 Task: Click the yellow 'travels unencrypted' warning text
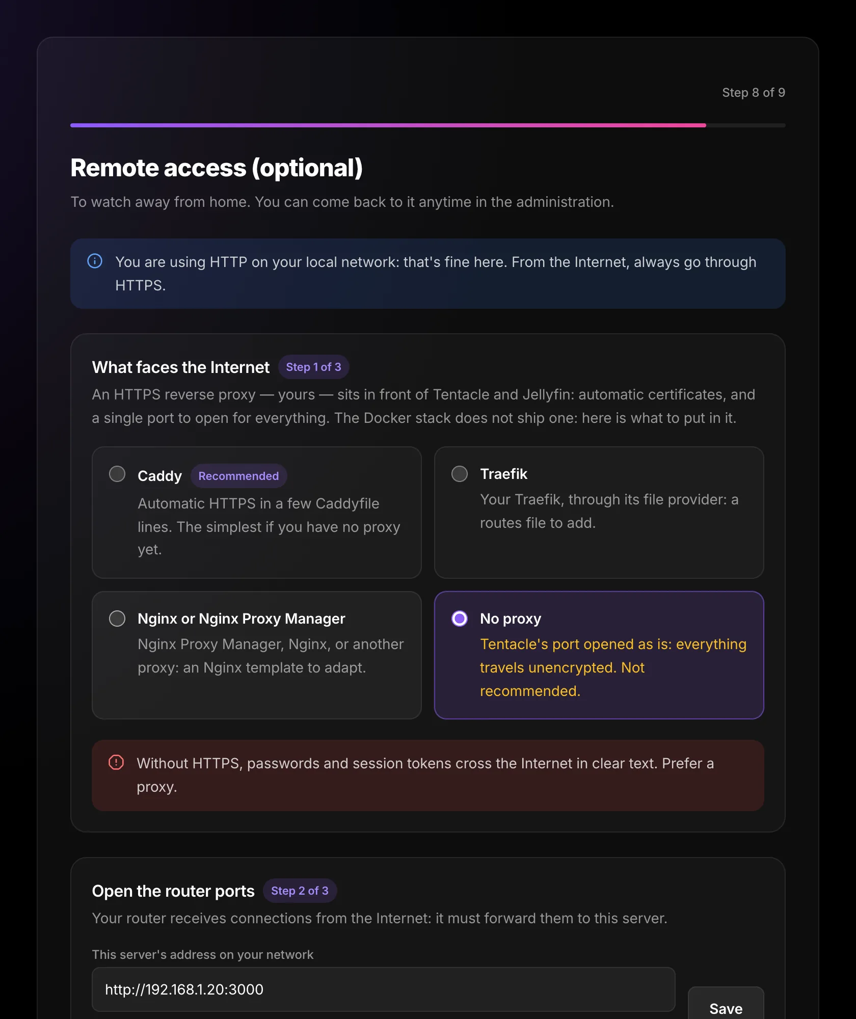pyautogui.click(x=613, y=667)
